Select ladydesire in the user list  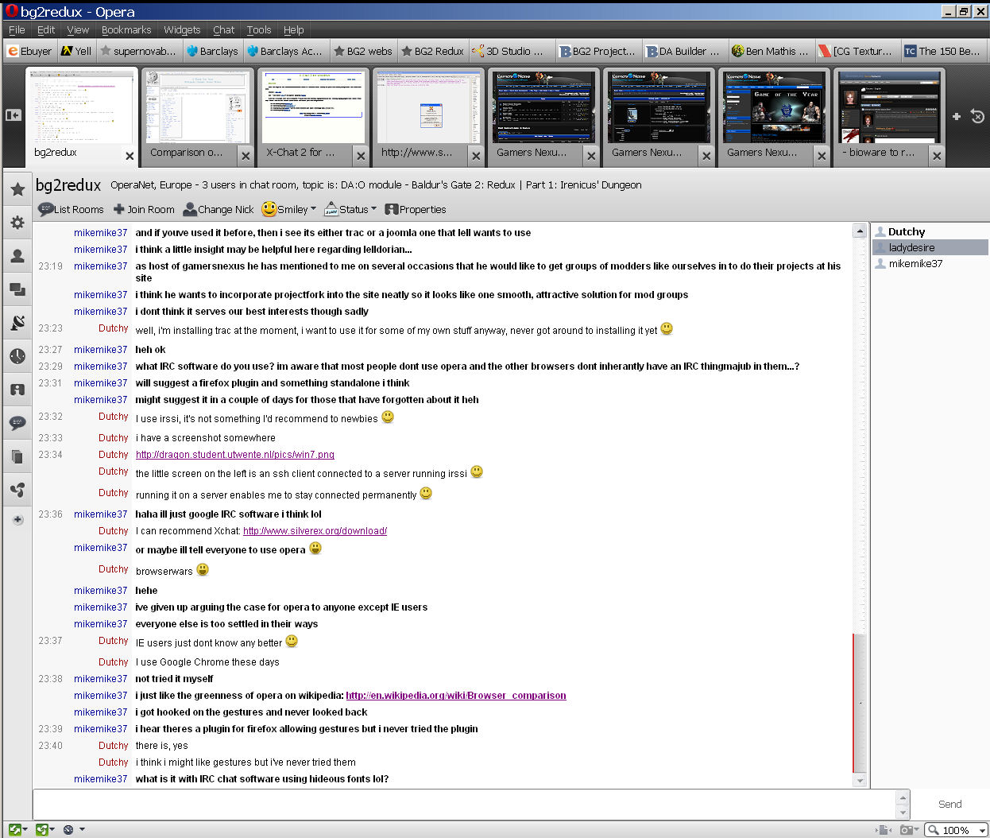(930, 247)
